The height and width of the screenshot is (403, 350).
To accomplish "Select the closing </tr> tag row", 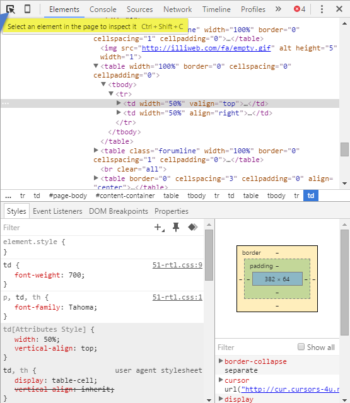I will 125,122.
